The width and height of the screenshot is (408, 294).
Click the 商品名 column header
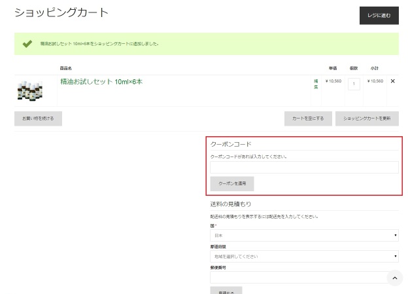[x=66, y=68]
